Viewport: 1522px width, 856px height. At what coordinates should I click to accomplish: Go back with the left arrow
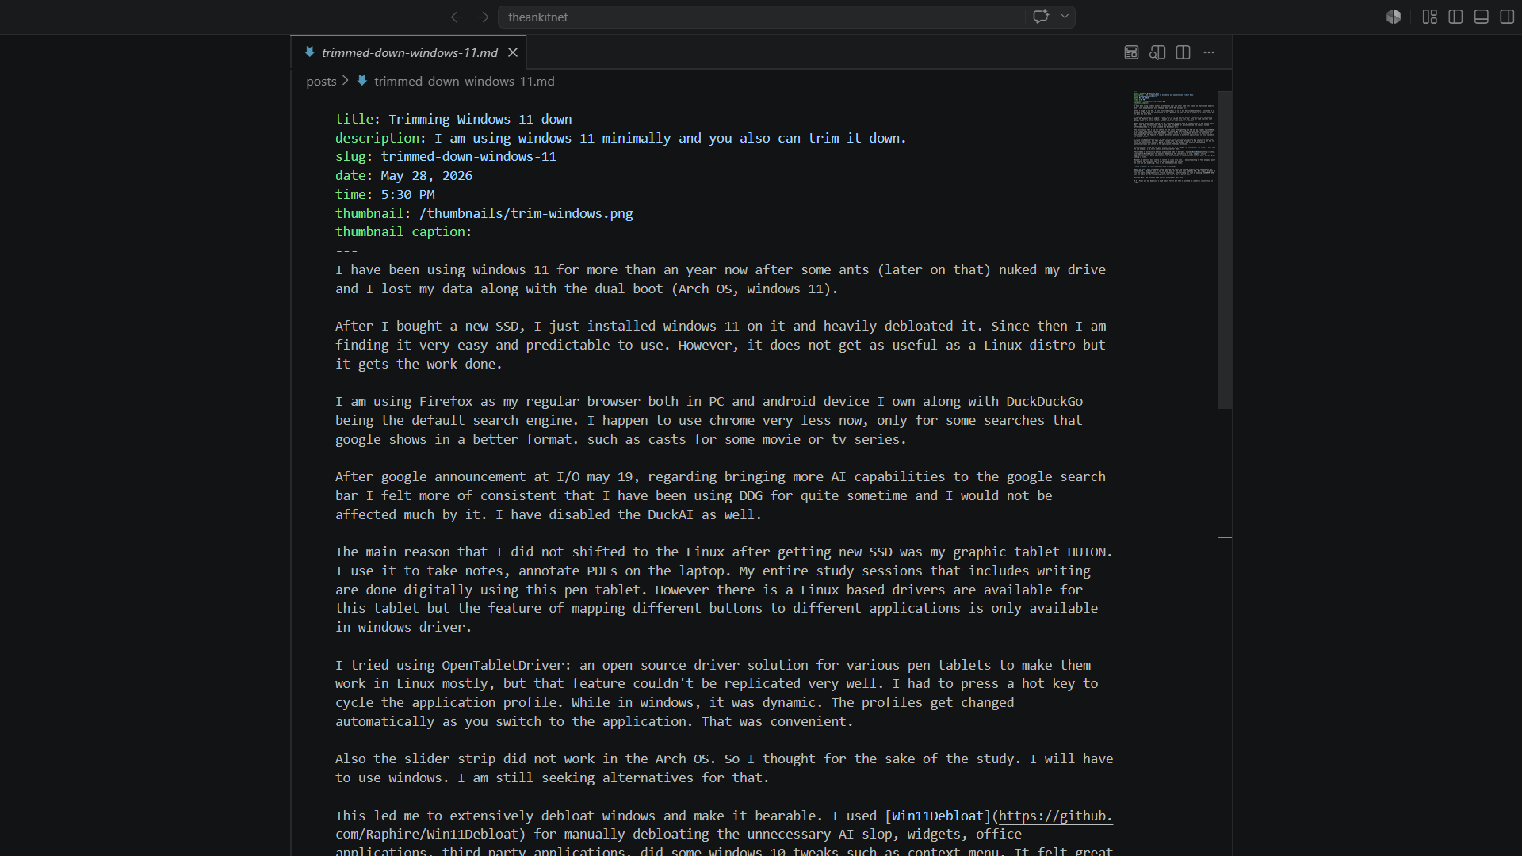[x=457, y=17]
